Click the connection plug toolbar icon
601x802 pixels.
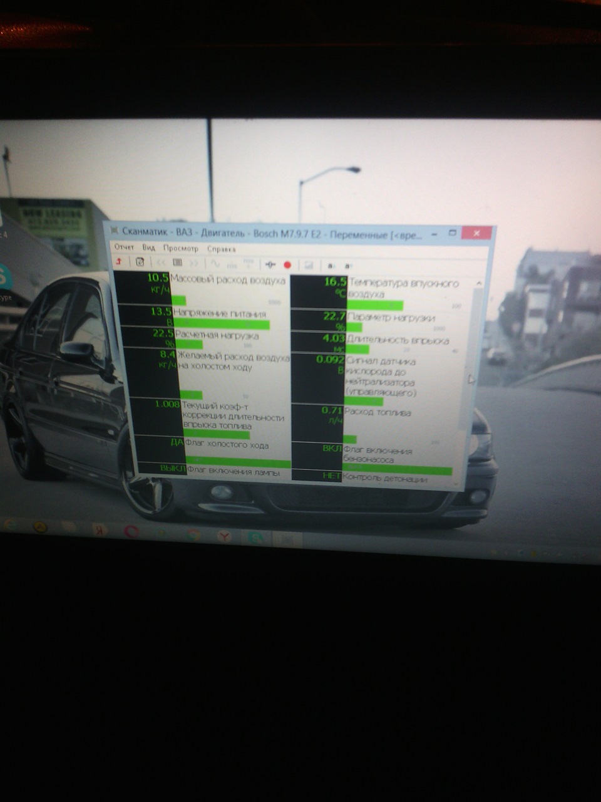click(270, 264)
